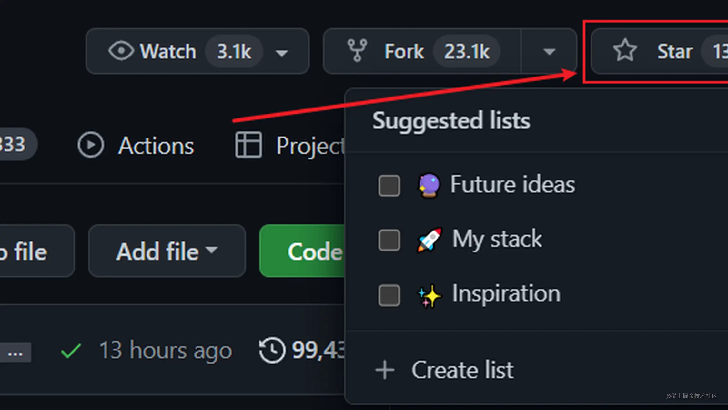Click the fork icon beside Fork label
Screen dimensions: 728x410
coord(357,51)
